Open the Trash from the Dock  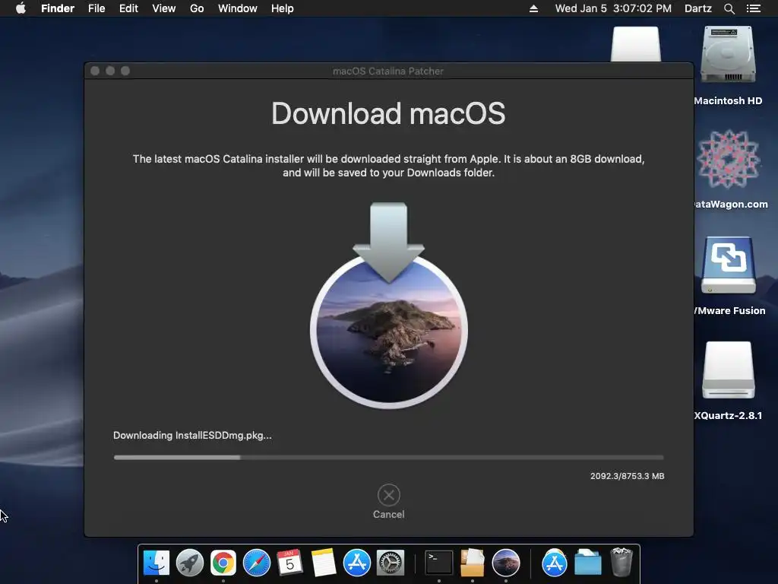click(x=621, y=562)
